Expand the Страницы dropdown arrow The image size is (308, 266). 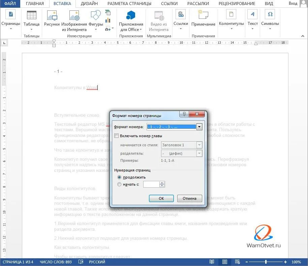pos(11,29)
